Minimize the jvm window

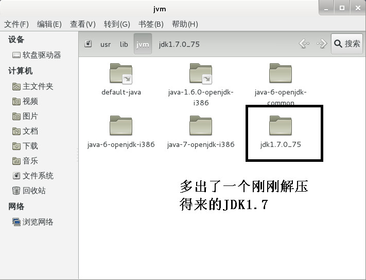click(x=326, y=8)
